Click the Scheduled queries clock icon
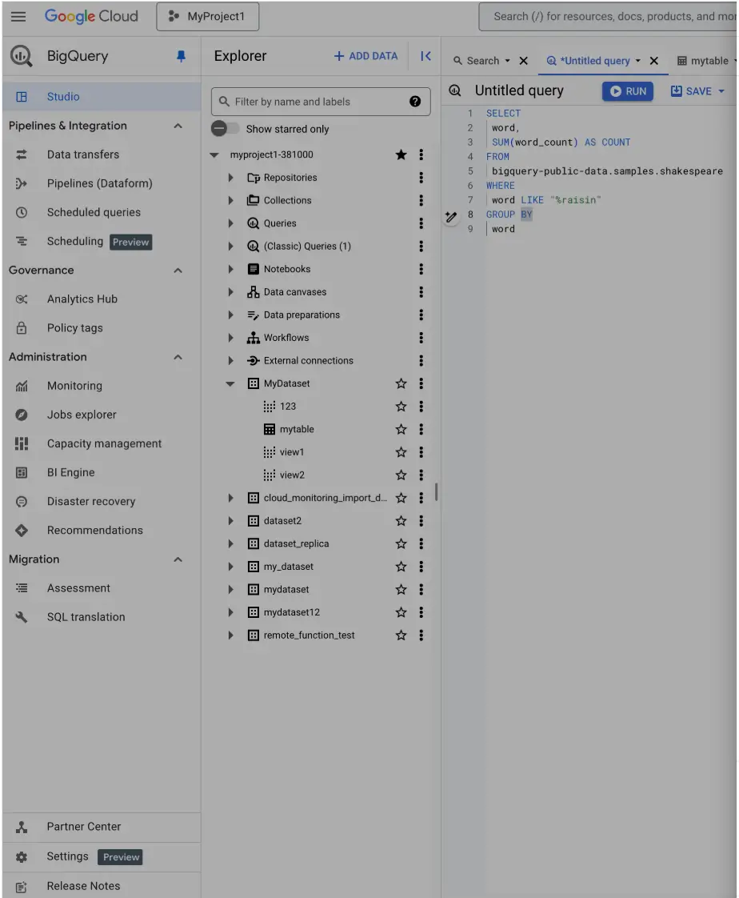 (21, 212)
